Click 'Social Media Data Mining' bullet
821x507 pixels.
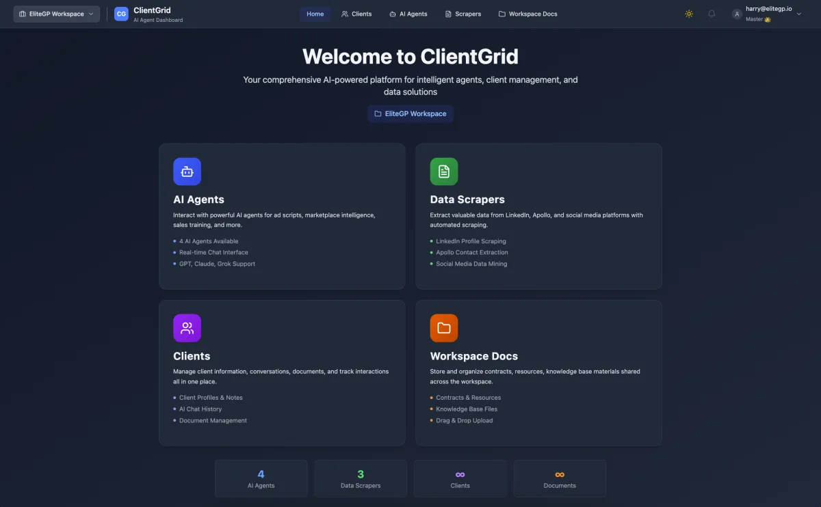[471, 264]
